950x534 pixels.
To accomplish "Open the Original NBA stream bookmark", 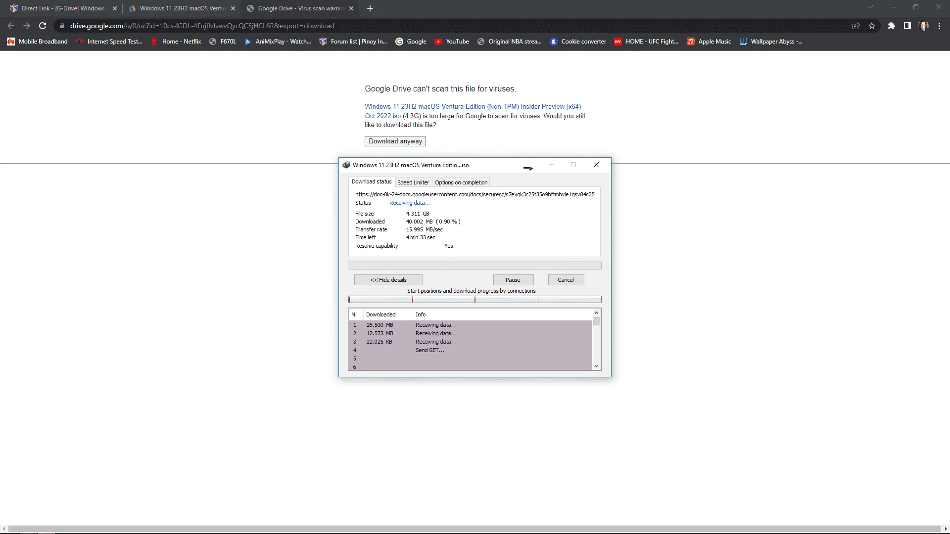I will click(509, 42).
